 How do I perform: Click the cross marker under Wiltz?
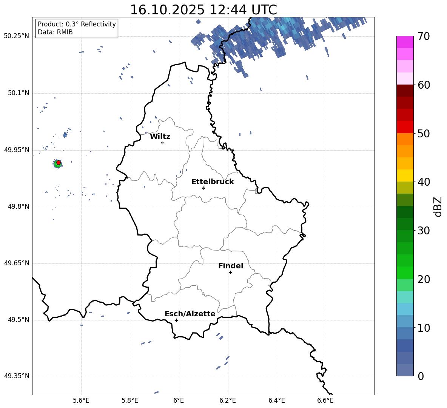(162, 143)
